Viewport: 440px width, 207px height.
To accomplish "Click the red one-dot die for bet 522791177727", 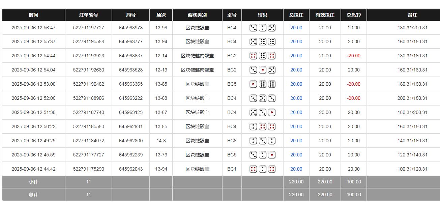I will (x=273, y=155).
